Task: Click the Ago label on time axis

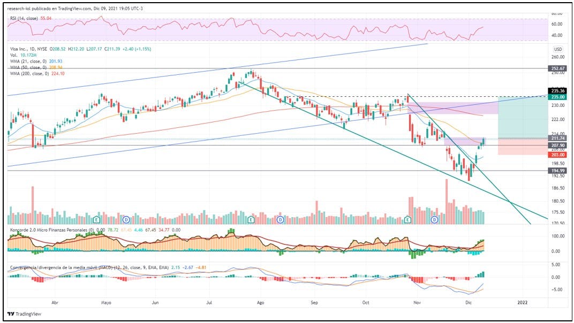Action: pyautogui.click(x=260, y=303)
